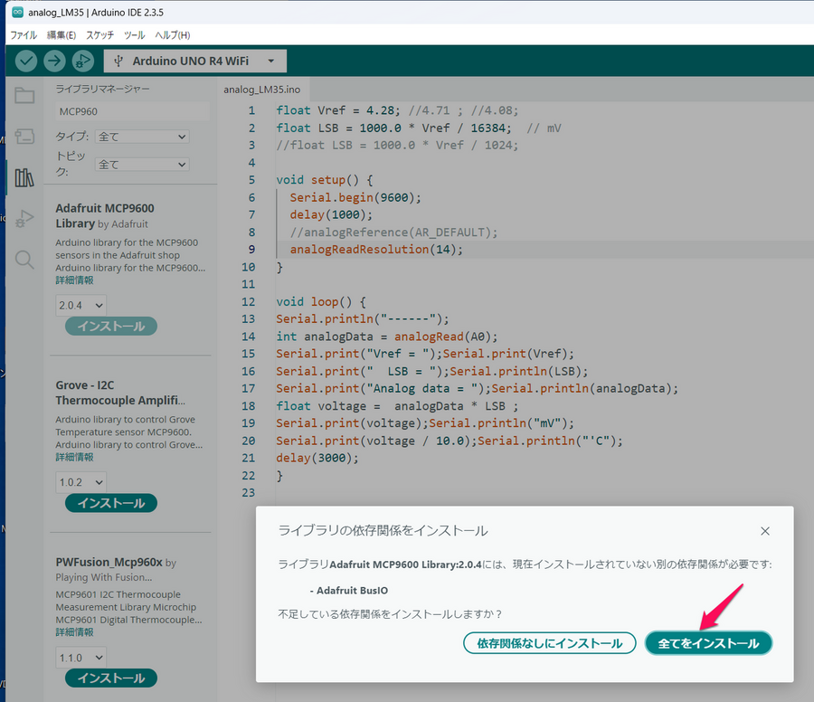Select the analog_LM35.ino editor tab
Screen dimensions: 814x702
pyautogui.click(x=262, y=90)
